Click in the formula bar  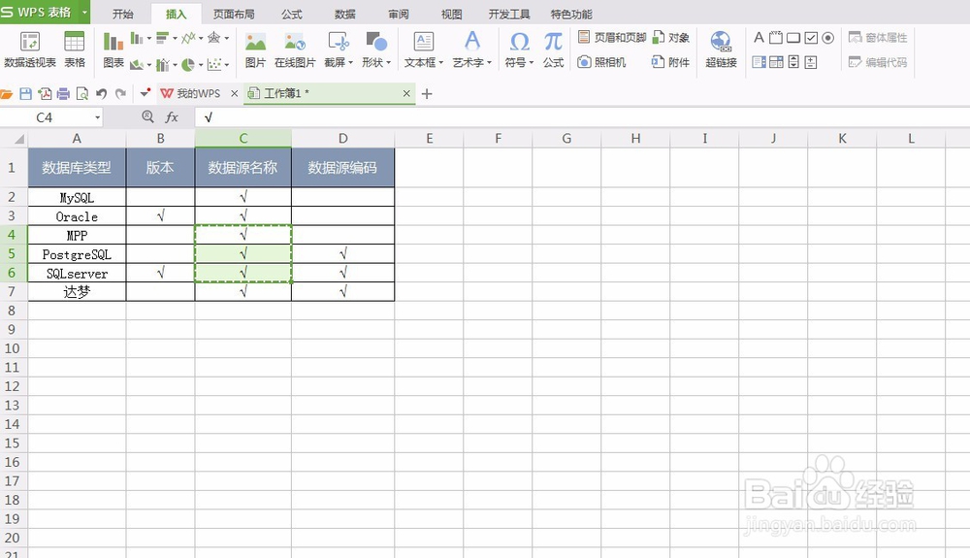(x=581, y=117)
